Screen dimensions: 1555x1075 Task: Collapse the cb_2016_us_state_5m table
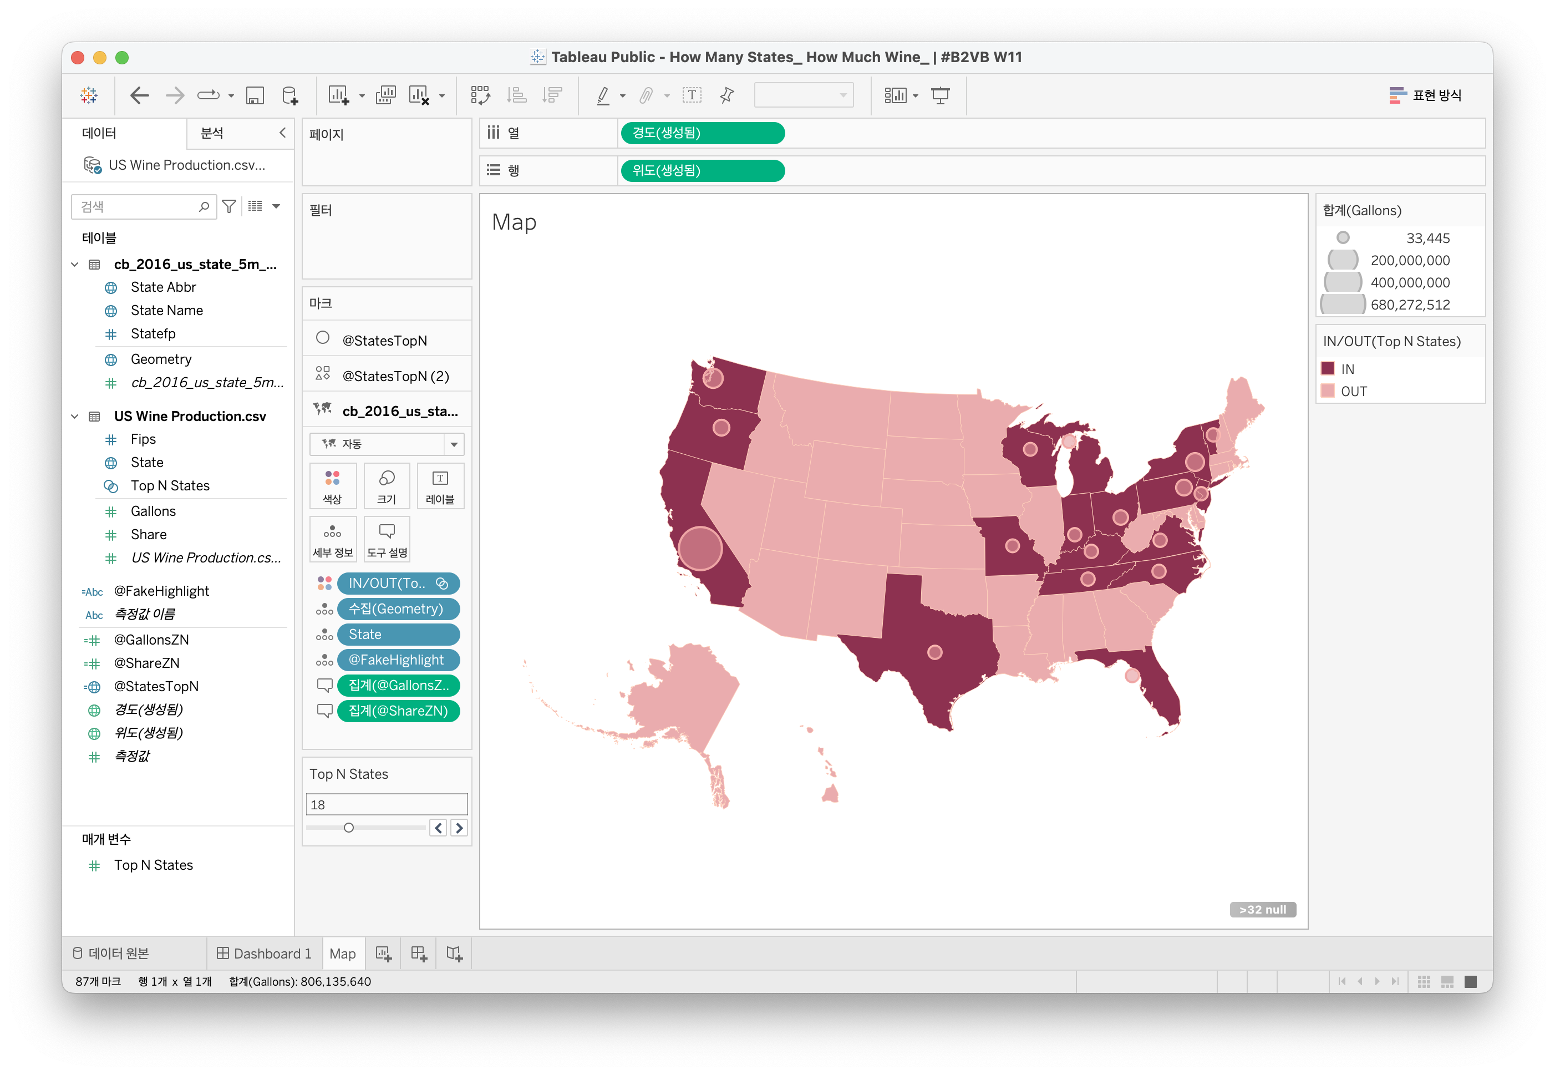[75, 265]
